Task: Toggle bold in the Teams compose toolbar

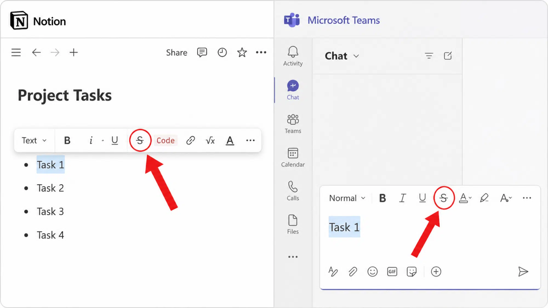Action: click(x=383, y=198)
